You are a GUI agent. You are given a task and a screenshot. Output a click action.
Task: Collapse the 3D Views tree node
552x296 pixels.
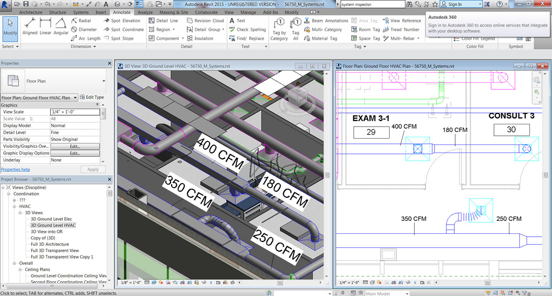(20, 213)
